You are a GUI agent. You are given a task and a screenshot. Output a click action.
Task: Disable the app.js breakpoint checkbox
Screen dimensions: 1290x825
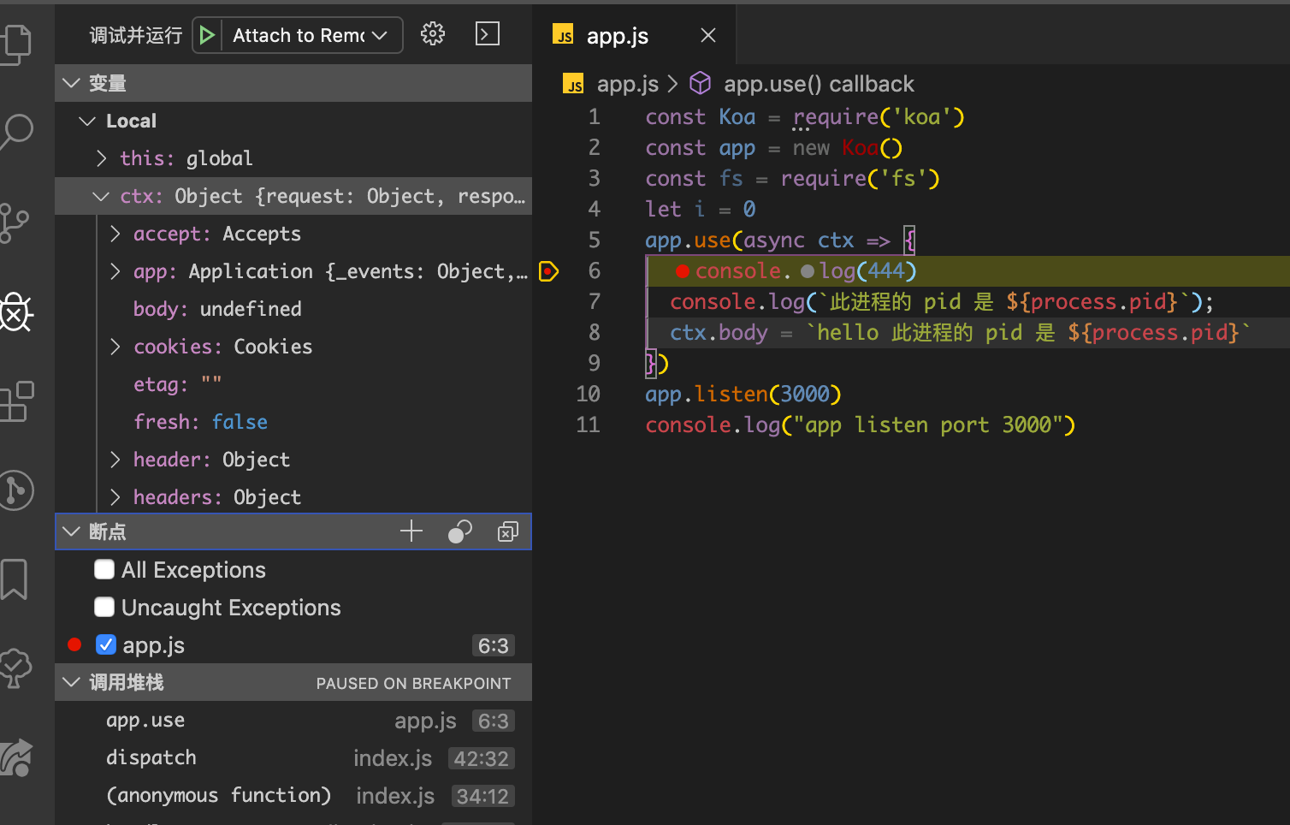tap(106, 645)
